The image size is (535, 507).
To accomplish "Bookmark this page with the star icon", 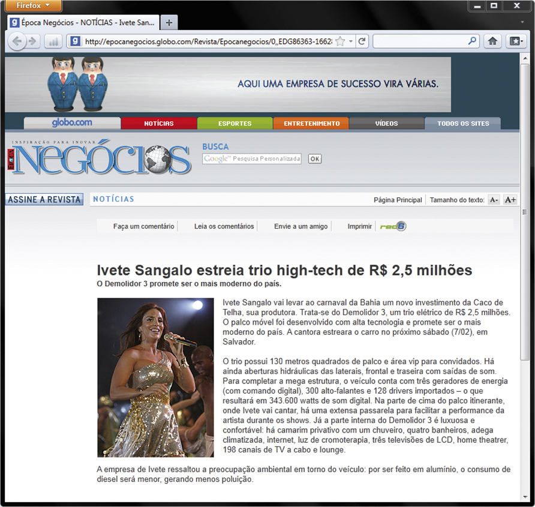I will click(x=340, y=41).
